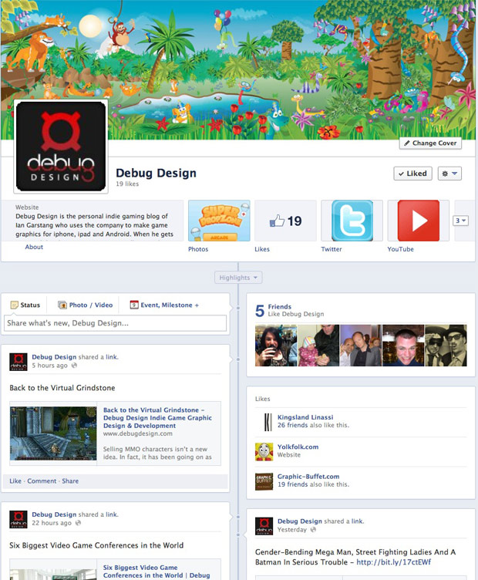Open Debug Design name on Yesterday post

coord(300,521)
